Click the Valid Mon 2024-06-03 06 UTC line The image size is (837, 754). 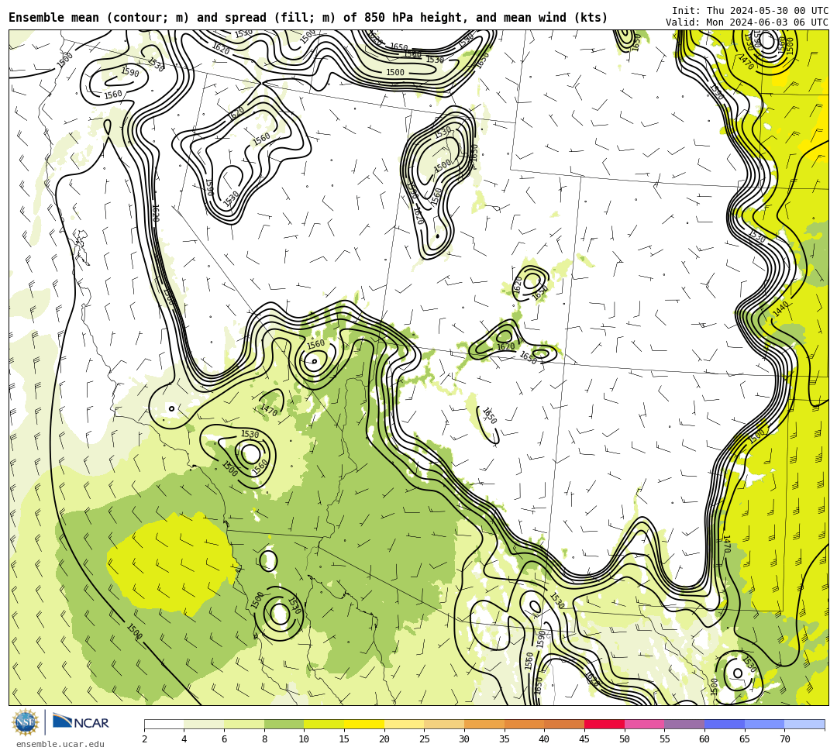click(x=747, y=22)
